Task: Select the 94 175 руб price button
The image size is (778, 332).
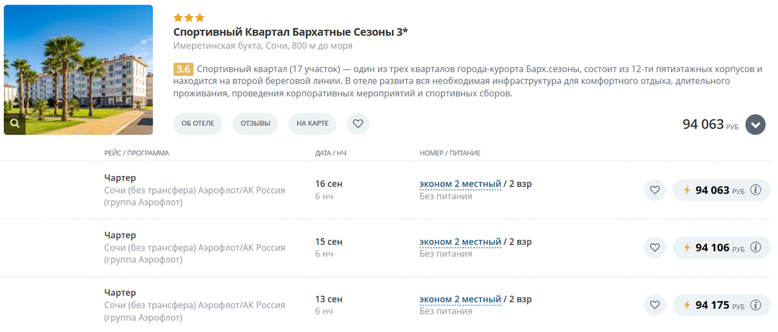Action: 722,305
